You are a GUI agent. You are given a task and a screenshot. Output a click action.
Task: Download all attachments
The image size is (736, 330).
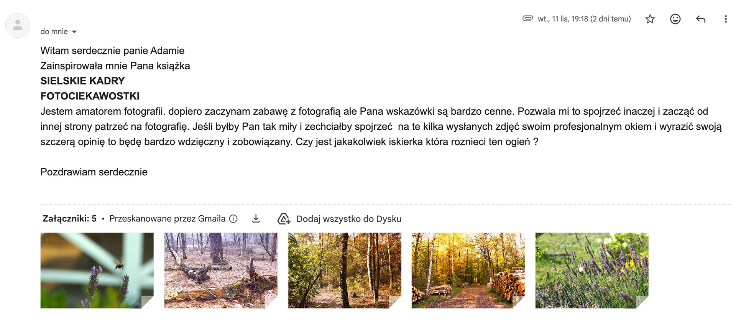[256, 219]
